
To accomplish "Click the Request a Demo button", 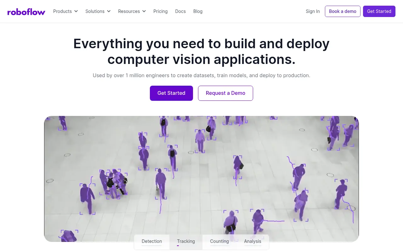I will (225, 93).
